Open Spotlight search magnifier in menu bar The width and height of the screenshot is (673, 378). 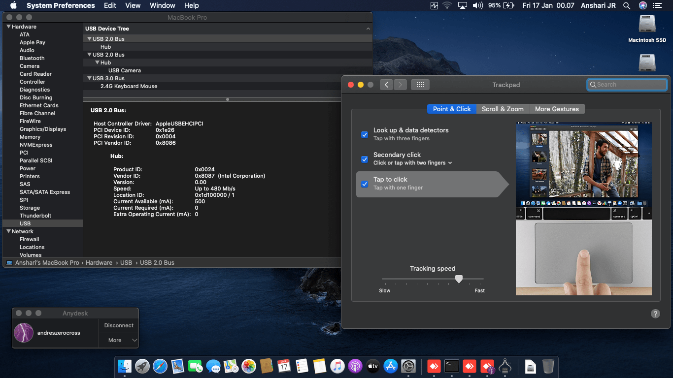point(627,5)
